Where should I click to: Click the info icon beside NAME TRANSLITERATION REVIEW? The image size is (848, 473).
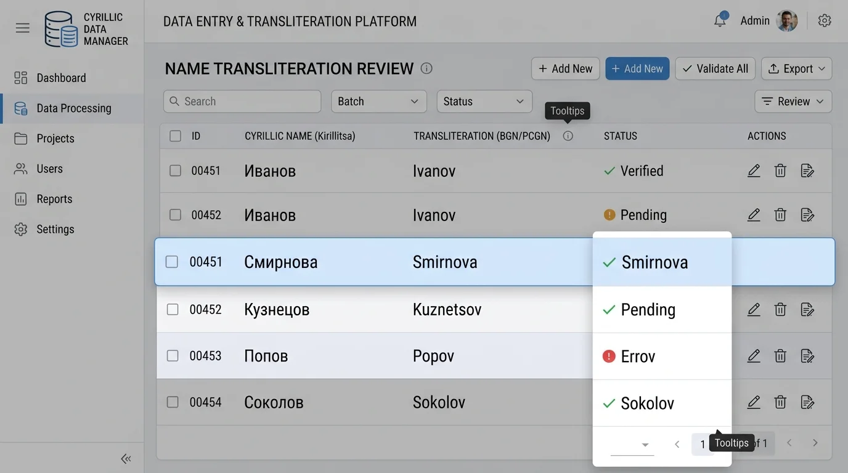[x=426, y=68]
